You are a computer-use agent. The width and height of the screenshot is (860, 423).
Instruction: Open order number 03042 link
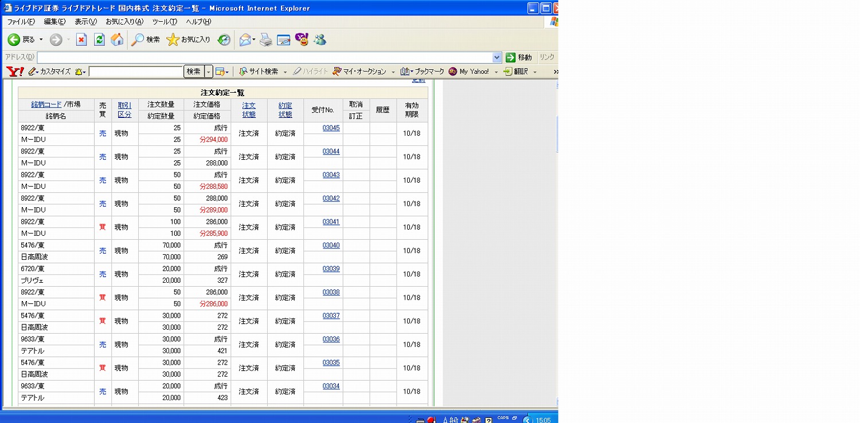(x=331, y=198)
